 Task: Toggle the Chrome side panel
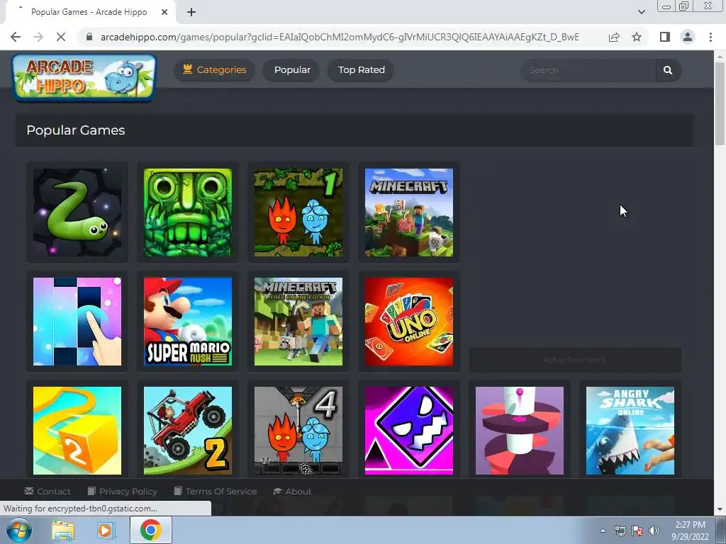(665, 37)
